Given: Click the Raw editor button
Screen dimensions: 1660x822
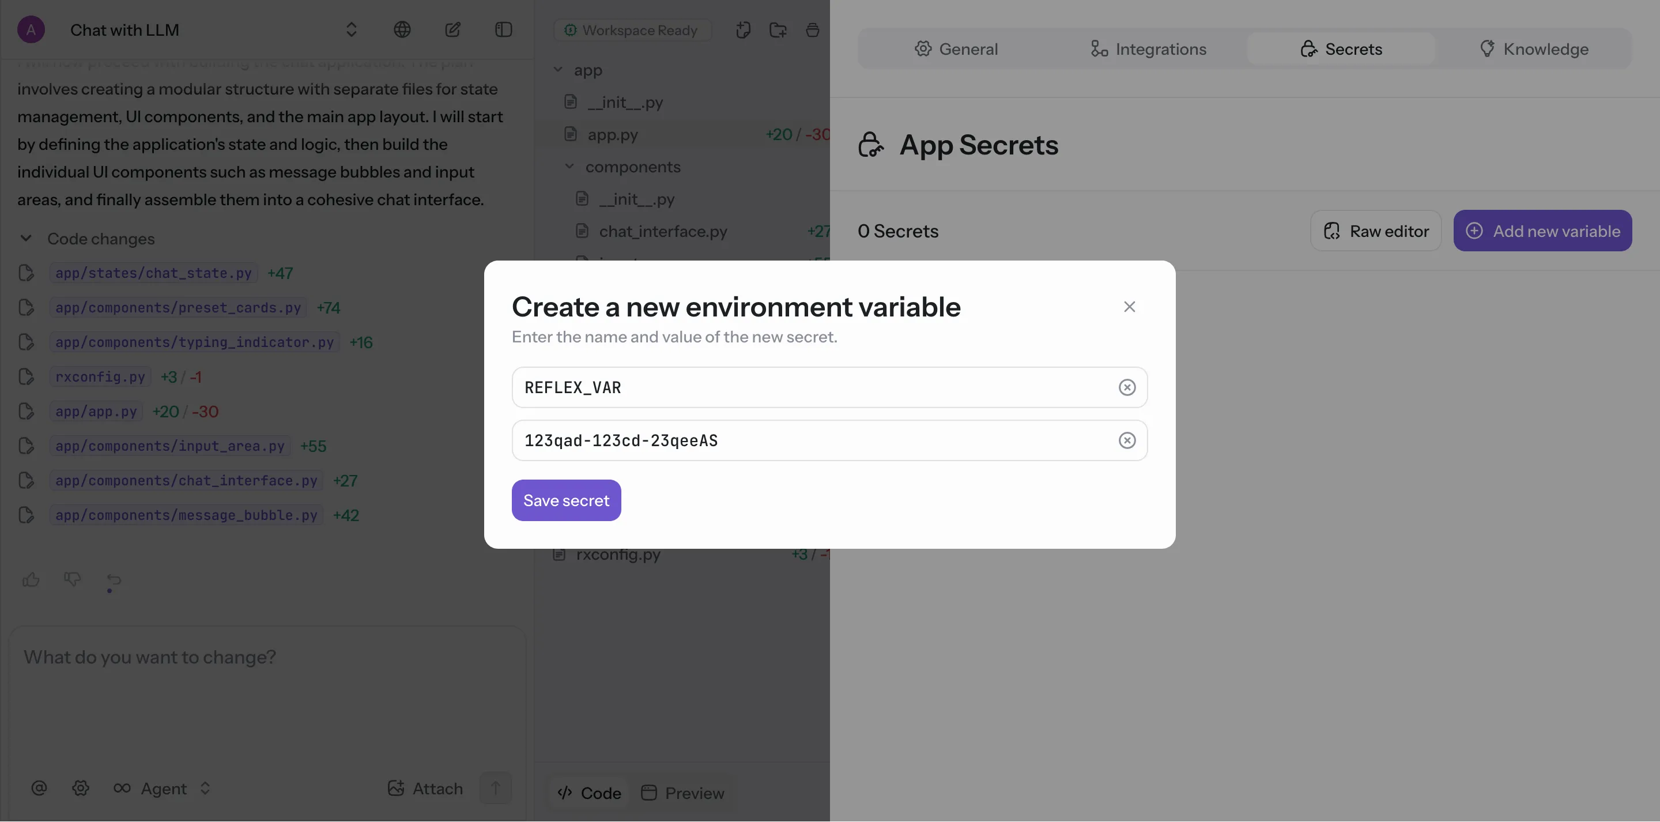Looking at the screenshot, I should [x=1375, y=231].
